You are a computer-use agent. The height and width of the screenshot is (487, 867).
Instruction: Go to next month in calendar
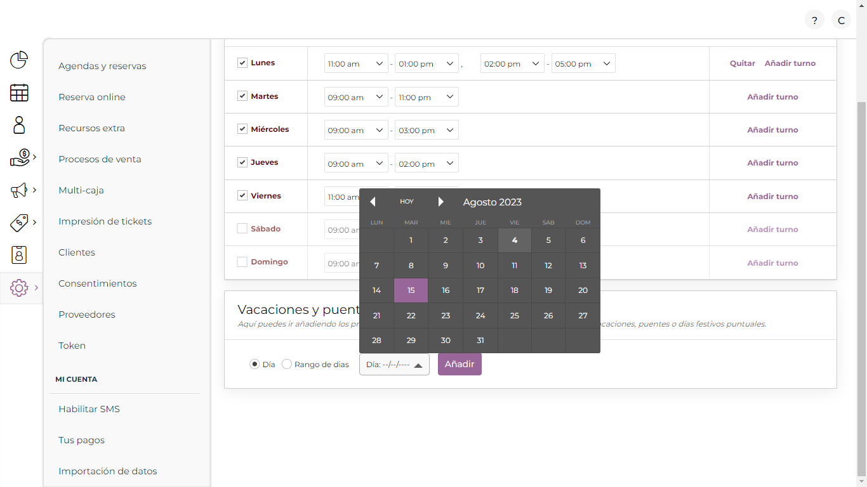click(x=440, y=202)
